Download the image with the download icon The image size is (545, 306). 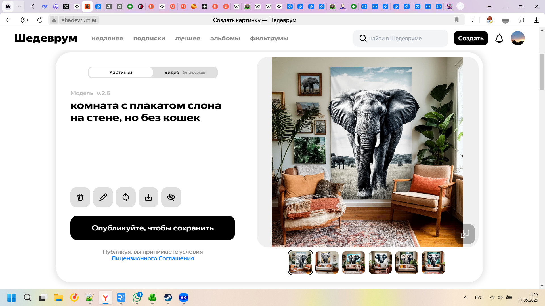[148, 197]
